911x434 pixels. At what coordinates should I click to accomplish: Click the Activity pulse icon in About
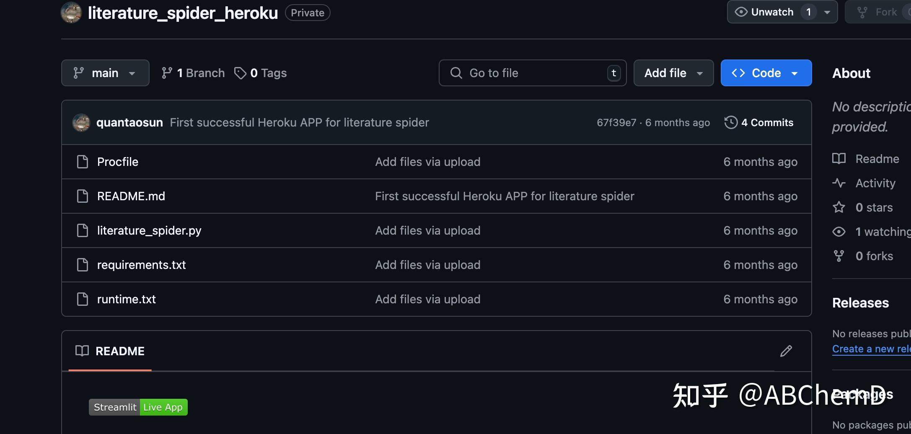pyautogui.click(x=839, y=183)
